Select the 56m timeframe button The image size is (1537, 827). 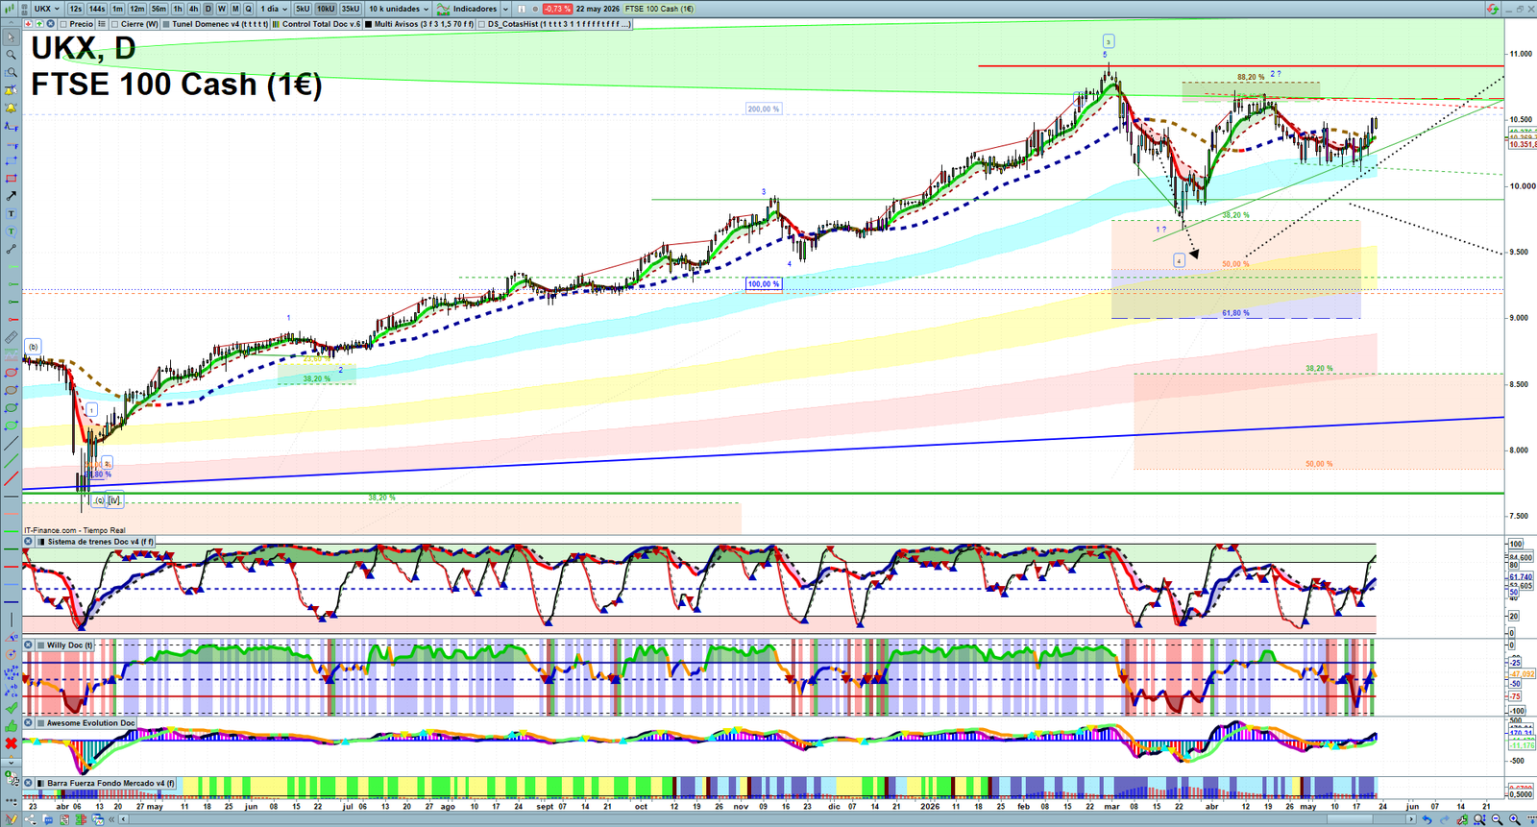(x=159, y=9)
